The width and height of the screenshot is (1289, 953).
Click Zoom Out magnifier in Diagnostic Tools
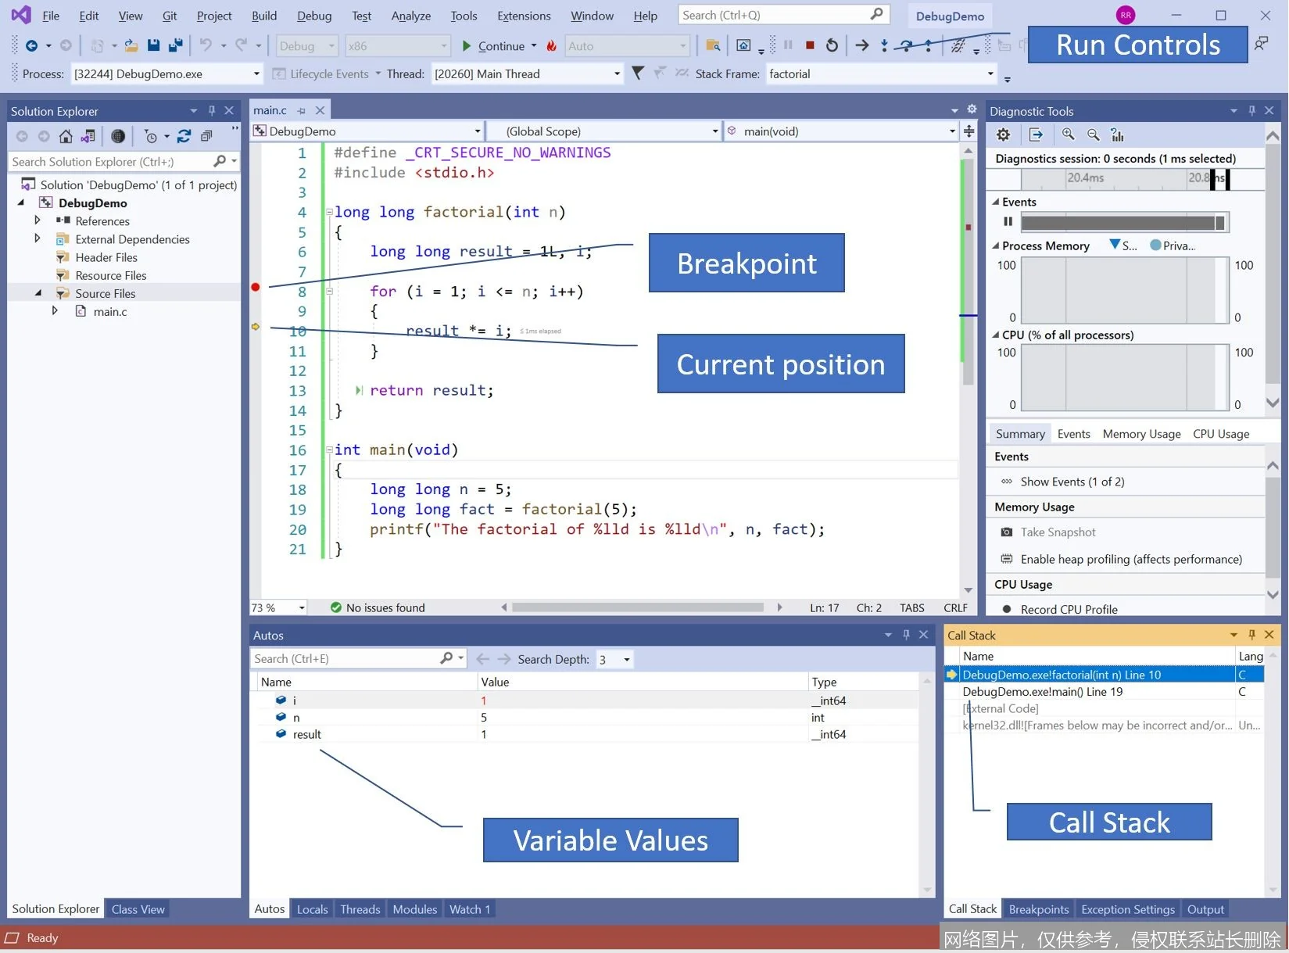(x=1093, y=134)
